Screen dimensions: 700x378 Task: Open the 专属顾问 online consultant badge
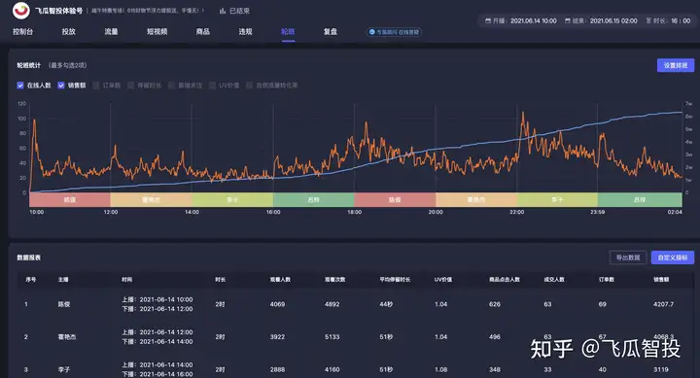tap(394, 32)
